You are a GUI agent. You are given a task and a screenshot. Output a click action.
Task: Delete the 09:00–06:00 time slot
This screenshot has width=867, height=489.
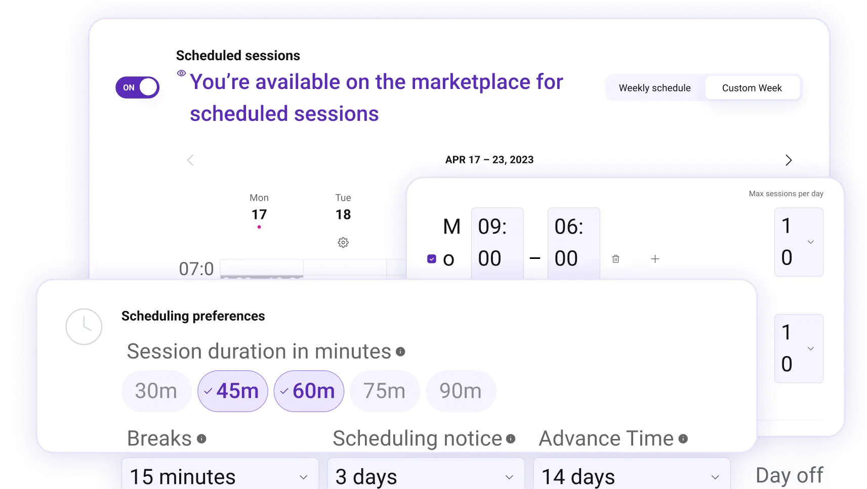pyautogui.click(x=615, y=258)
